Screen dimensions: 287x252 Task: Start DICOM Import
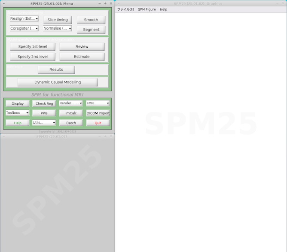[x=98, y=113]
